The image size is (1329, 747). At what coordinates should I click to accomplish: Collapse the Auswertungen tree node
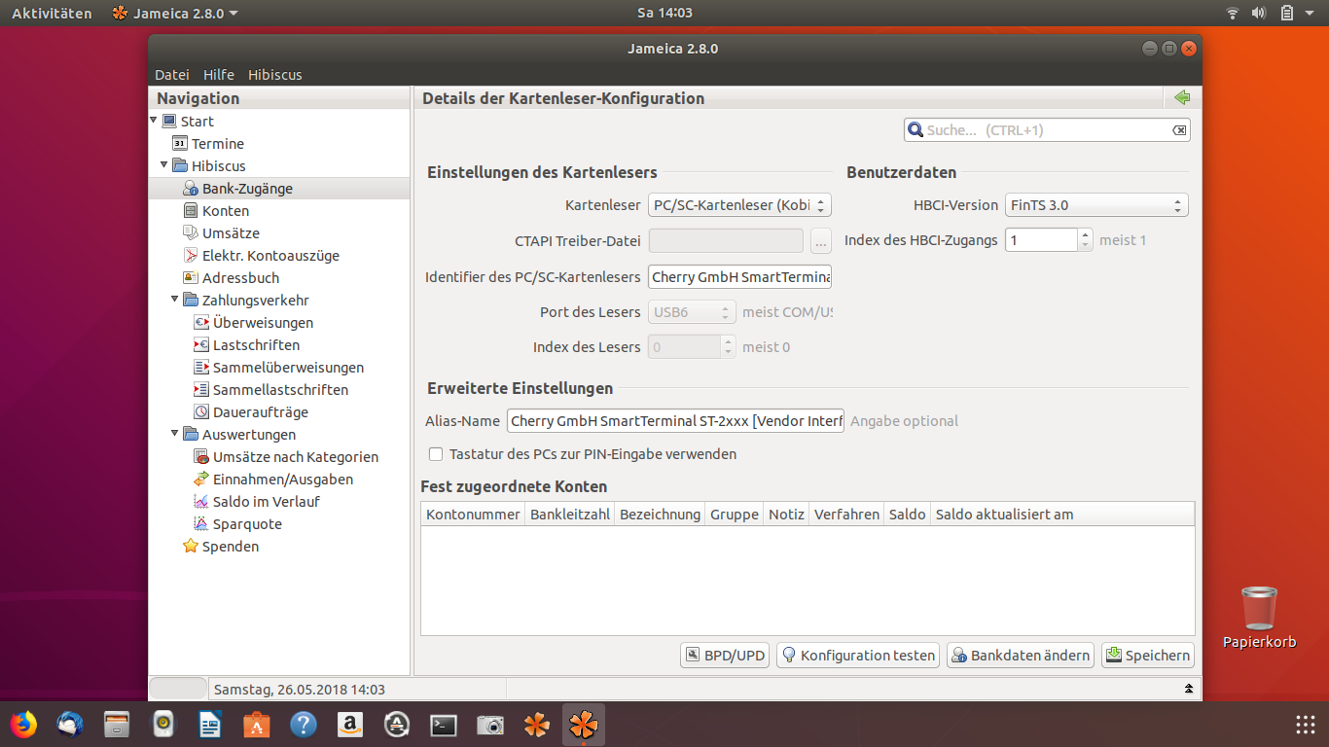point(175,434)
